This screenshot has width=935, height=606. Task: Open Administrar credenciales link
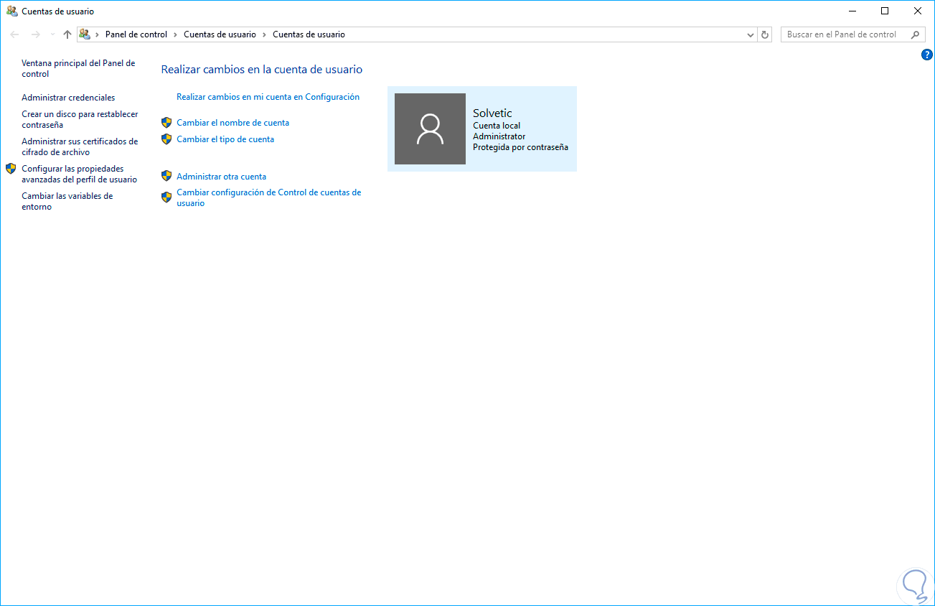click(68, 98)
